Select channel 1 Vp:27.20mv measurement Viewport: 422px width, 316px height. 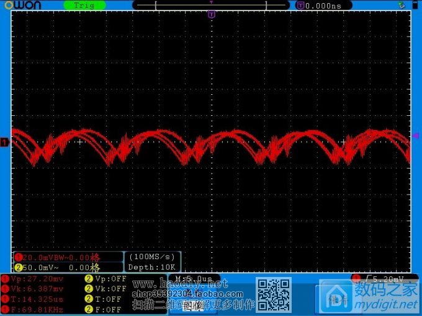[37, 279]
